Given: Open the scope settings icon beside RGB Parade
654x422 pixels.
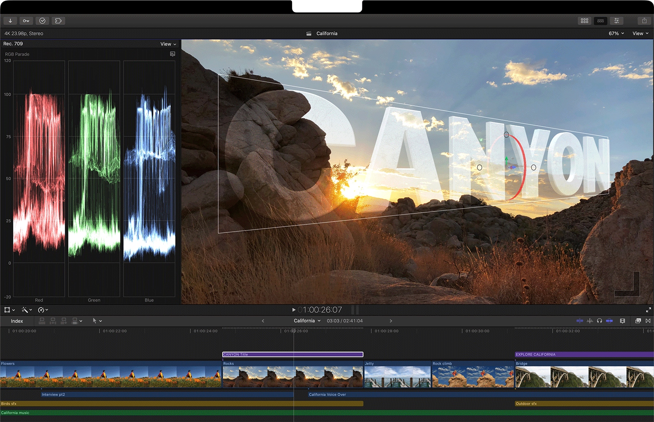Looking at the screenshot, I should [x=173, y=54].
